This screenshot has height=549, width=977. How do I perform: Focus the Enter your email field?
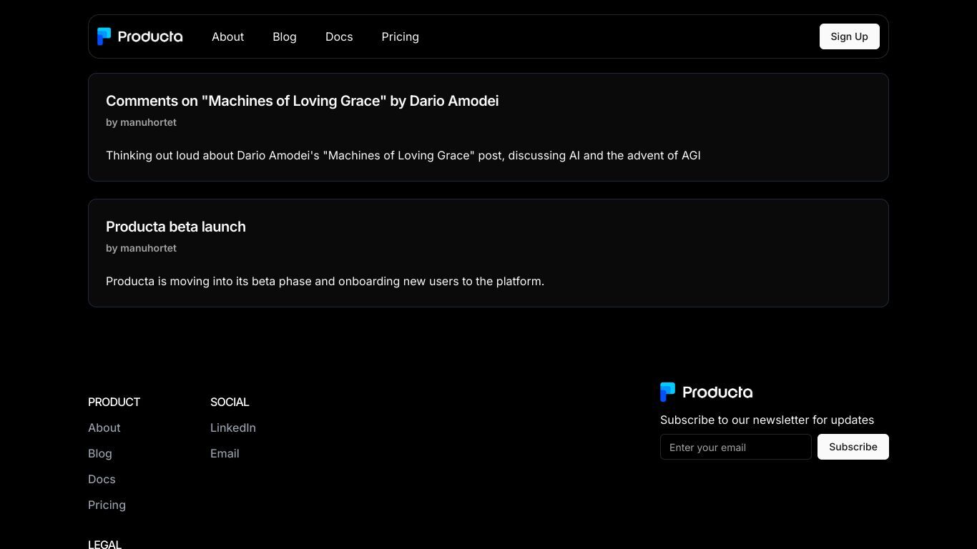(x=736, y=447)
